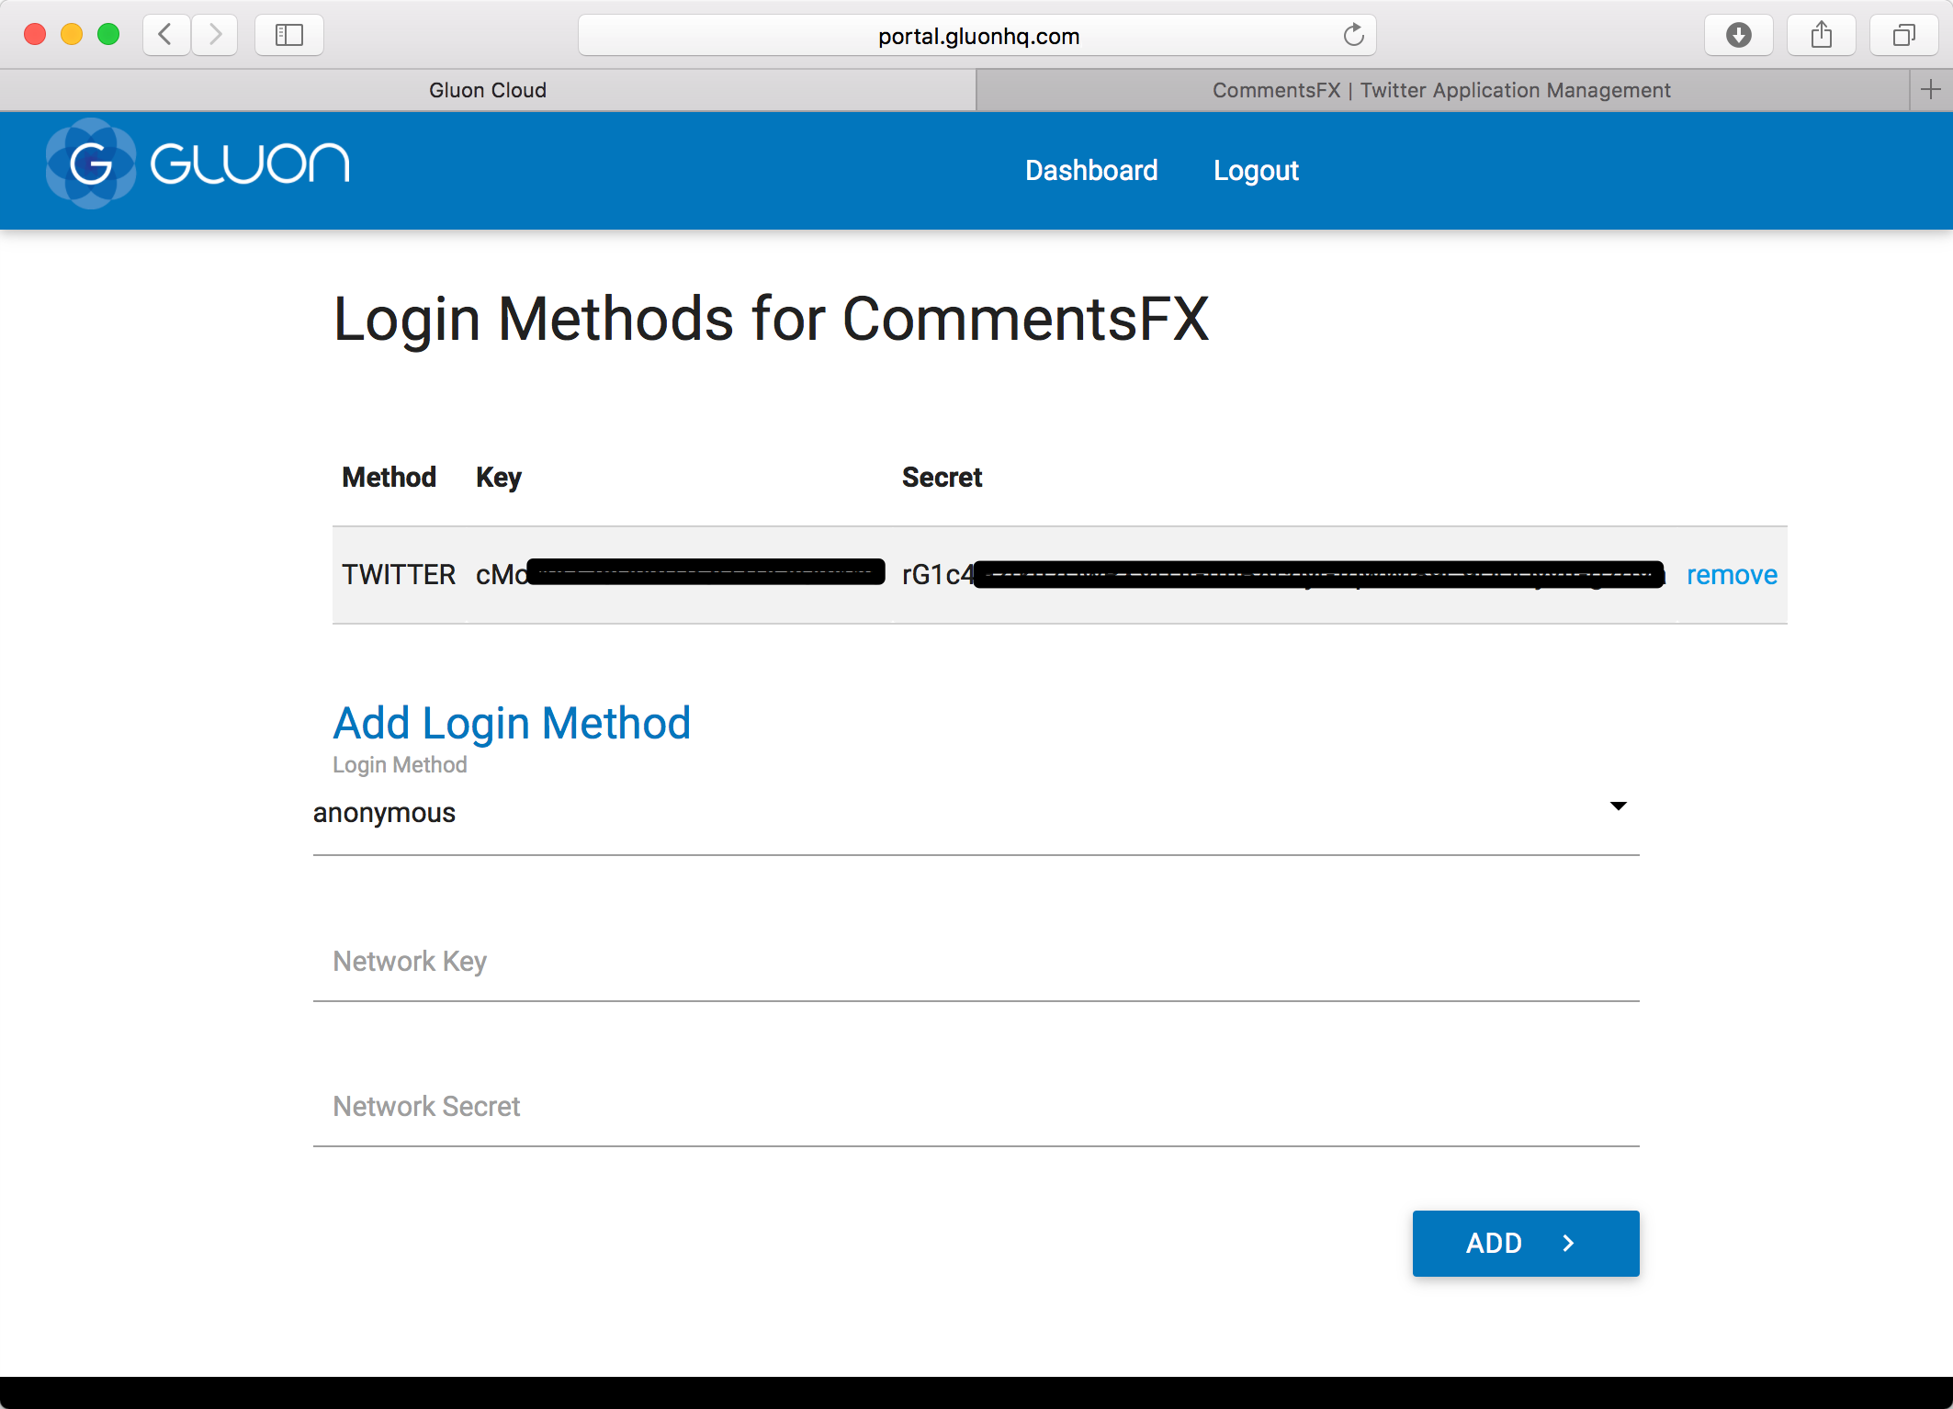Focus the Network Key input field
1953x1409 pixels.
(x=976, y=962)
